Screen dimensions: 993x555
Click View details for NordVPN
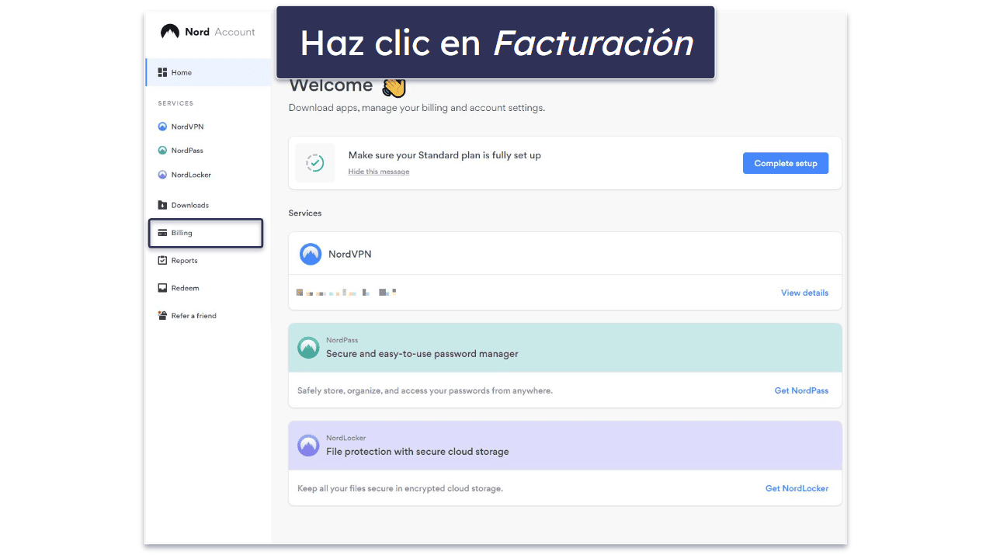coord(804,293)
